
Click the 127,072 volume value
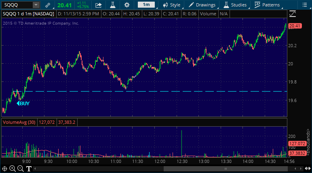[47, 122]
